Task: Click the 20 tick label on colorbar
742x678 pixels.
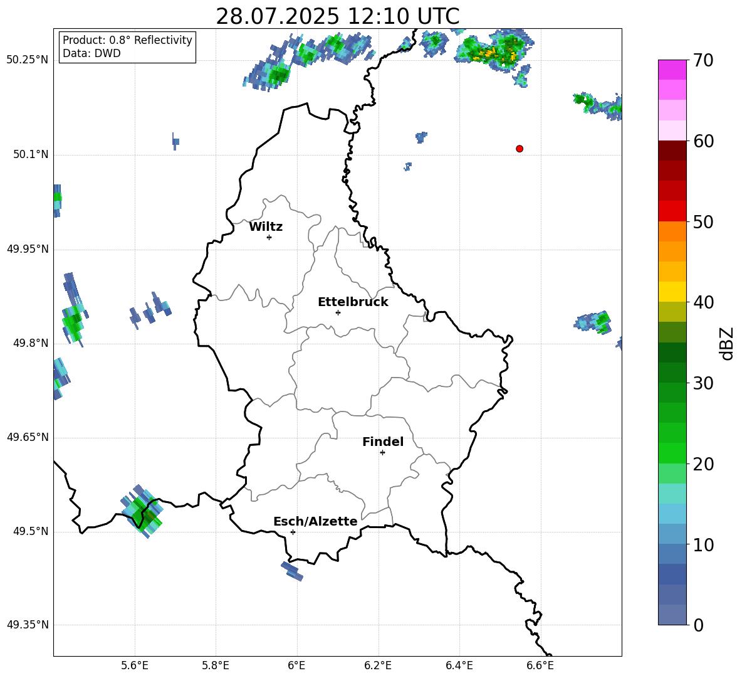Action: (x=704, y=464)
